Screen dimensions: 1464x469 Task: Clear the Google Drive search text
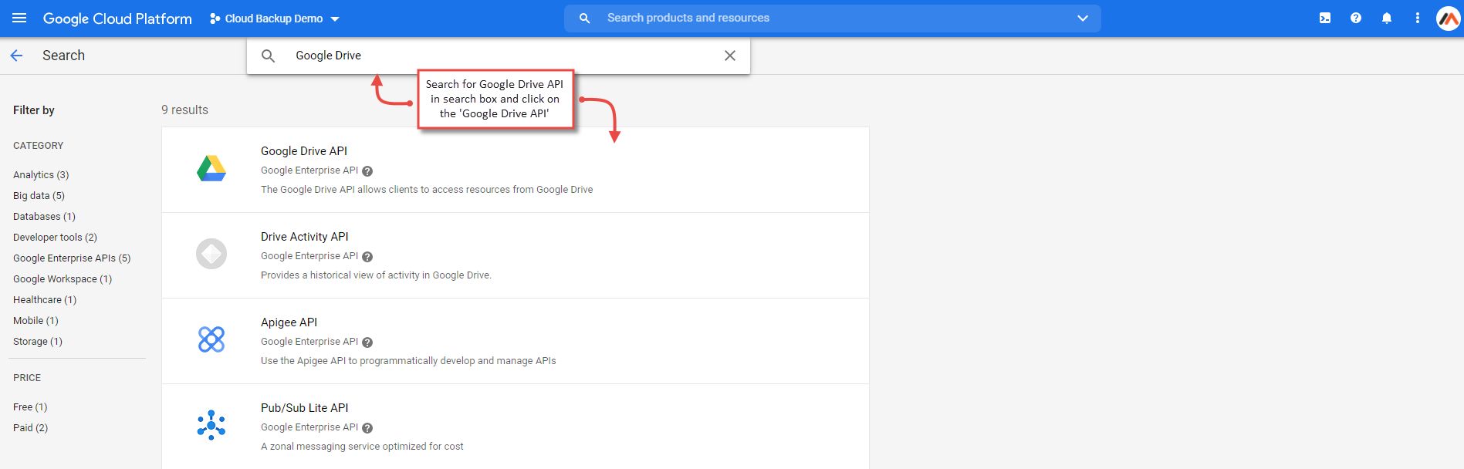pos(730,56)
